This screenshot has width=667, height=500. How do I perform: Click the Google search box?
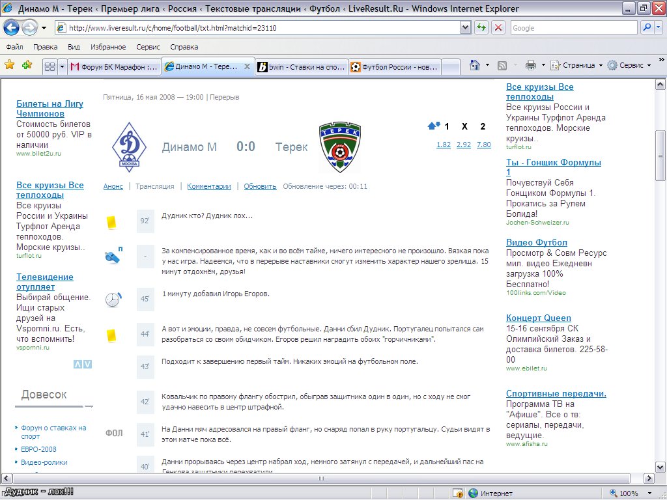pyautogui.click(x=574, y=28)
